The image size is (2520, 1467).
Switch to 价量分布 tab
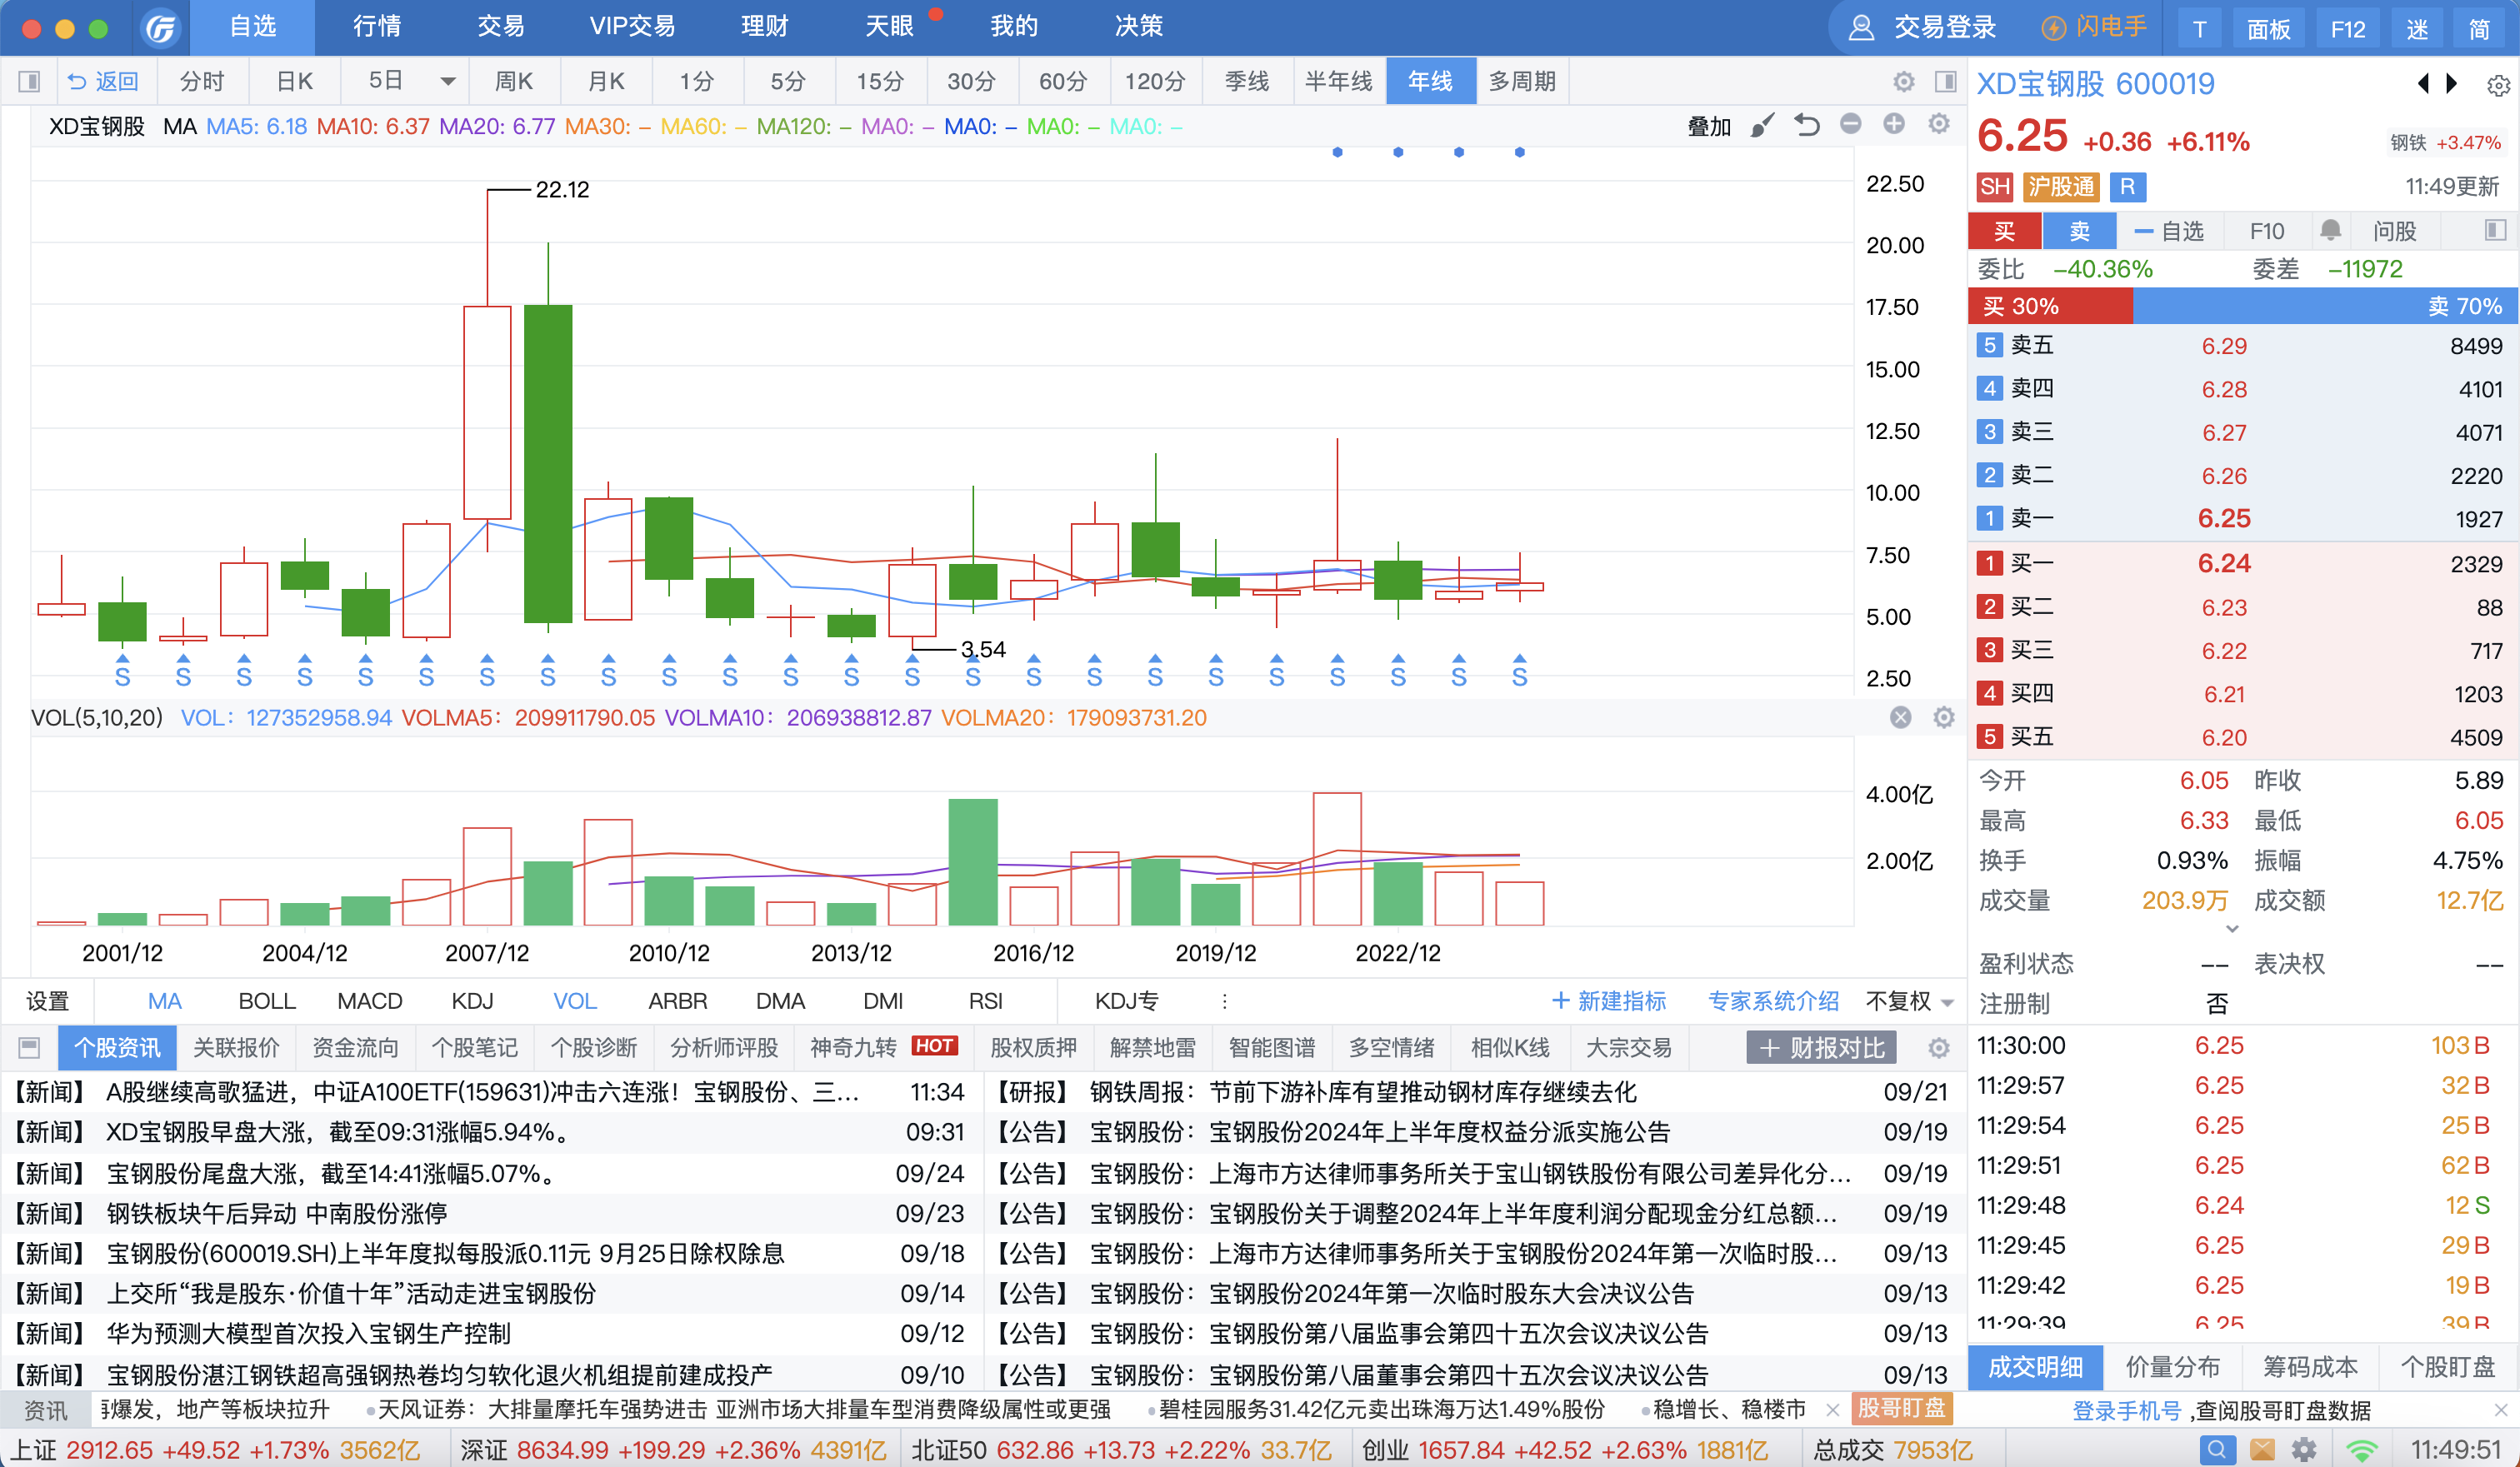pos(2172,1366)
